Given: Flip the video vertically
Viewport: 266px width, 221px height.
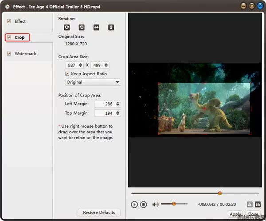Looking at the screenshot, I should [x=111, y=28].
